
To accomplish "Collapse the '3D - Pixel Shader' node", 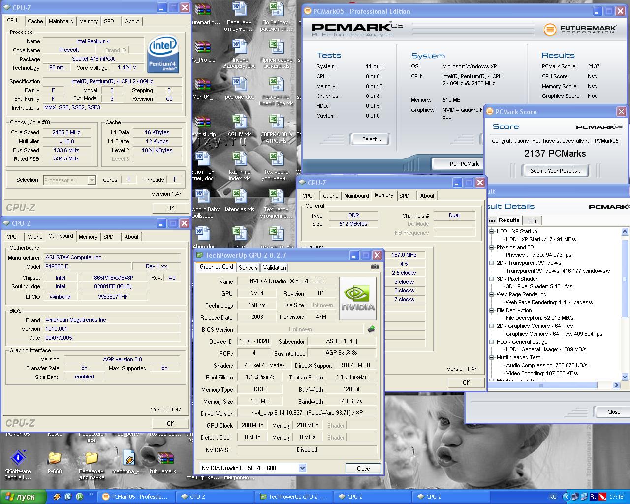I will pos(491,279).
